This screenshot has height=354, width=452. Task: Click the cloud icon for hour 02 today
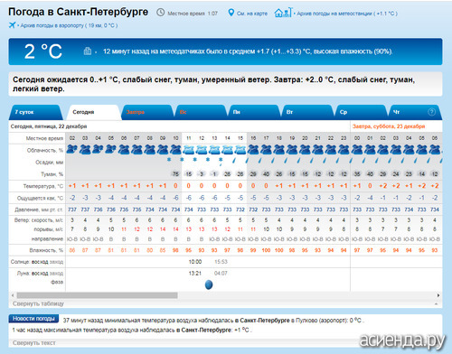coord(72,149)
